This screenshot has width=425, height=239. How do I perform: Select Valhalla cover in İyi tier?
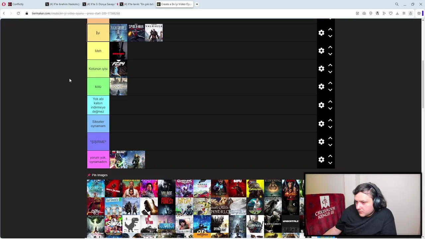(x=154, y=33)
